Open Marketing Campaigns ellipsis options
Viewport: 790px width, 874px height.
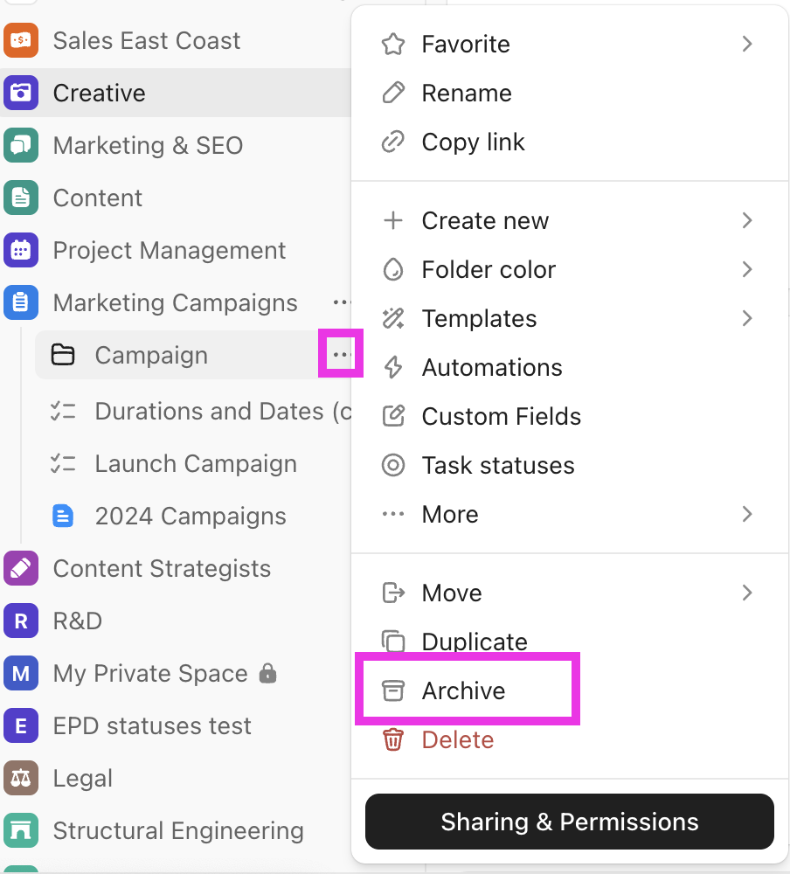[340, 302]
